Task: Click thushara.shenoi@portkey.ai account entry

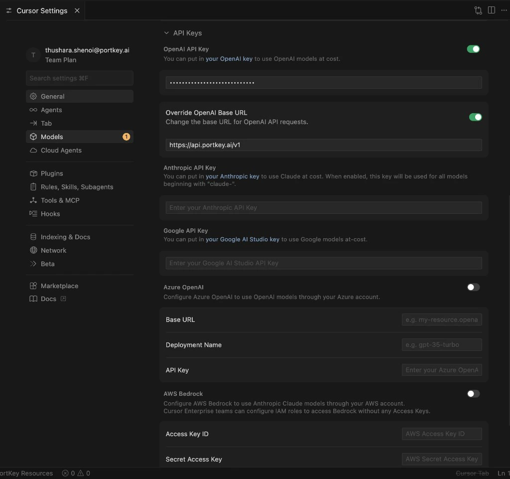Action: click(x=87, y=50)
